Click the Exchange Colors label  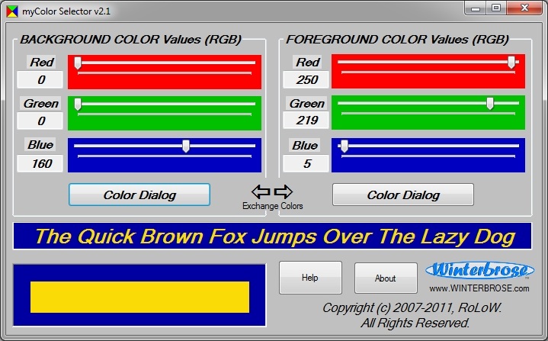pos(273,206)
